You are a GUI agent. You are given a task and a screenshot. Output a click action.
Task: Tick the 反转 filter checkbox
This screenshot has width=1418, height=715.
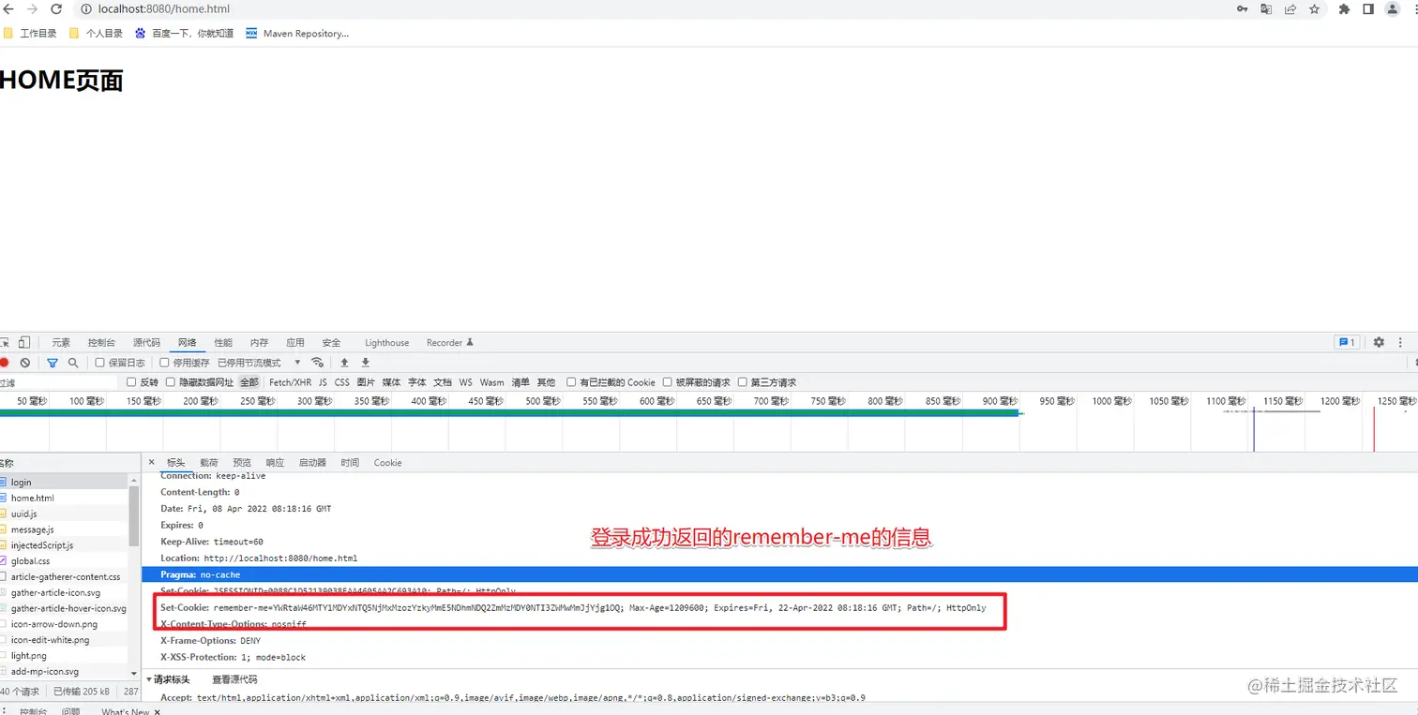point(131,382)
